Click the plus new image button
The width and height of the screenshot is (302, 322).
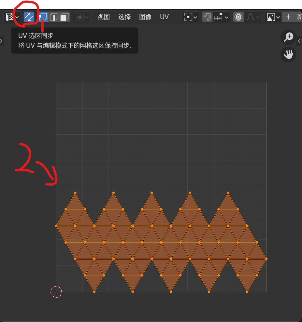[x=288, y=17]
